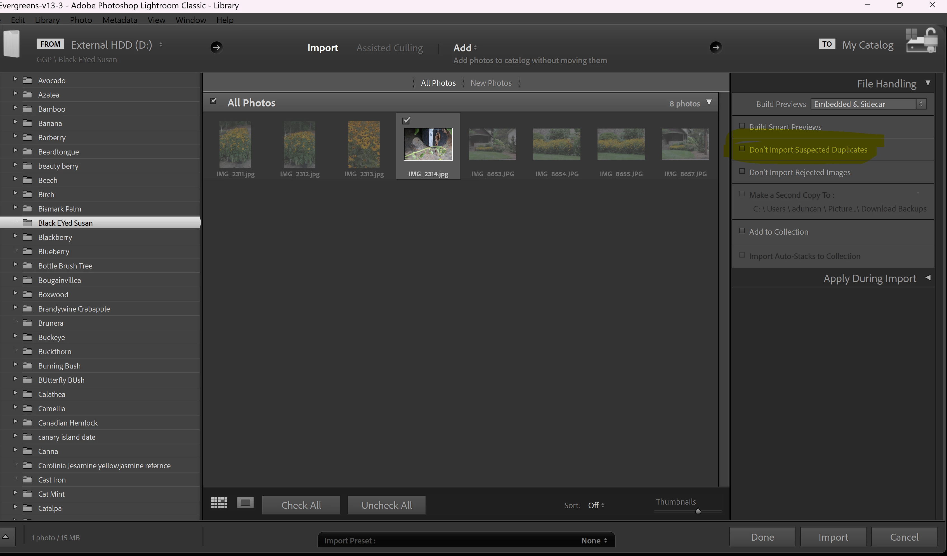Uncheck the IMG_2314.jpg photo checkbox

click(406, 120)
